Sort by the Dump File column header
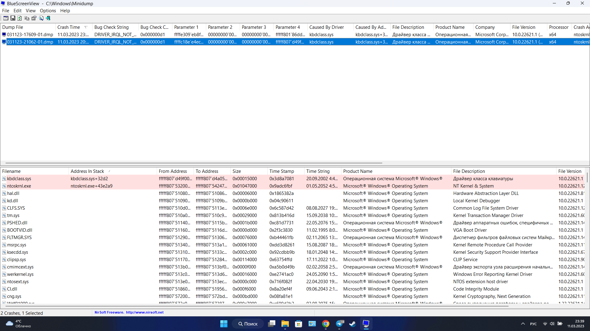The height and width of the screenshot is (331, 590). pyautogui.click(x=28, y=27)
